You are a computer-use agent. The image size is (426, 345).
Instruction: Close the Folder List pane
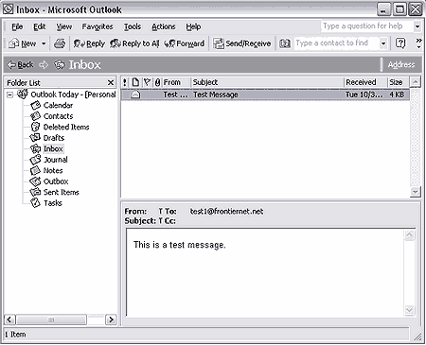[x=111, y=82]
